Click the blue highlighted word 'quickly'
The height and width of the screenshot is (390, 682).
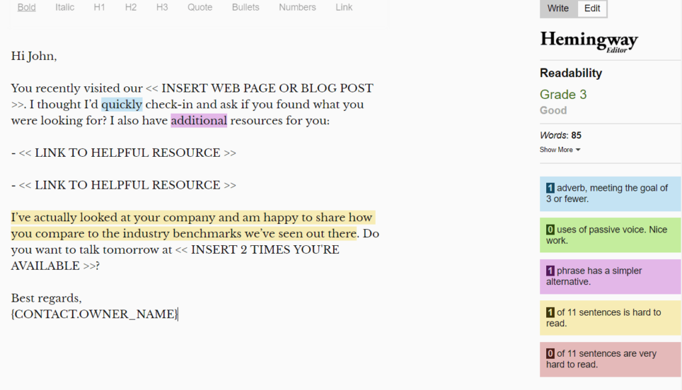coord(122,104)
